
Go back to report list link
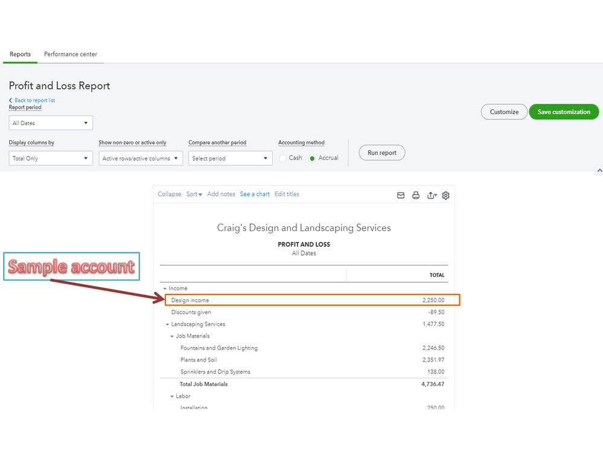(x=34, y=100)
